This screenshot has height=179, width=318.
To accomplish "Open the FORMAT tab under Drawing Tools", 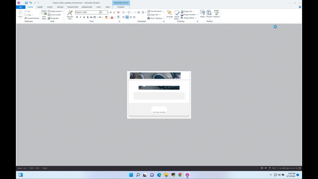I will [121, 7].
